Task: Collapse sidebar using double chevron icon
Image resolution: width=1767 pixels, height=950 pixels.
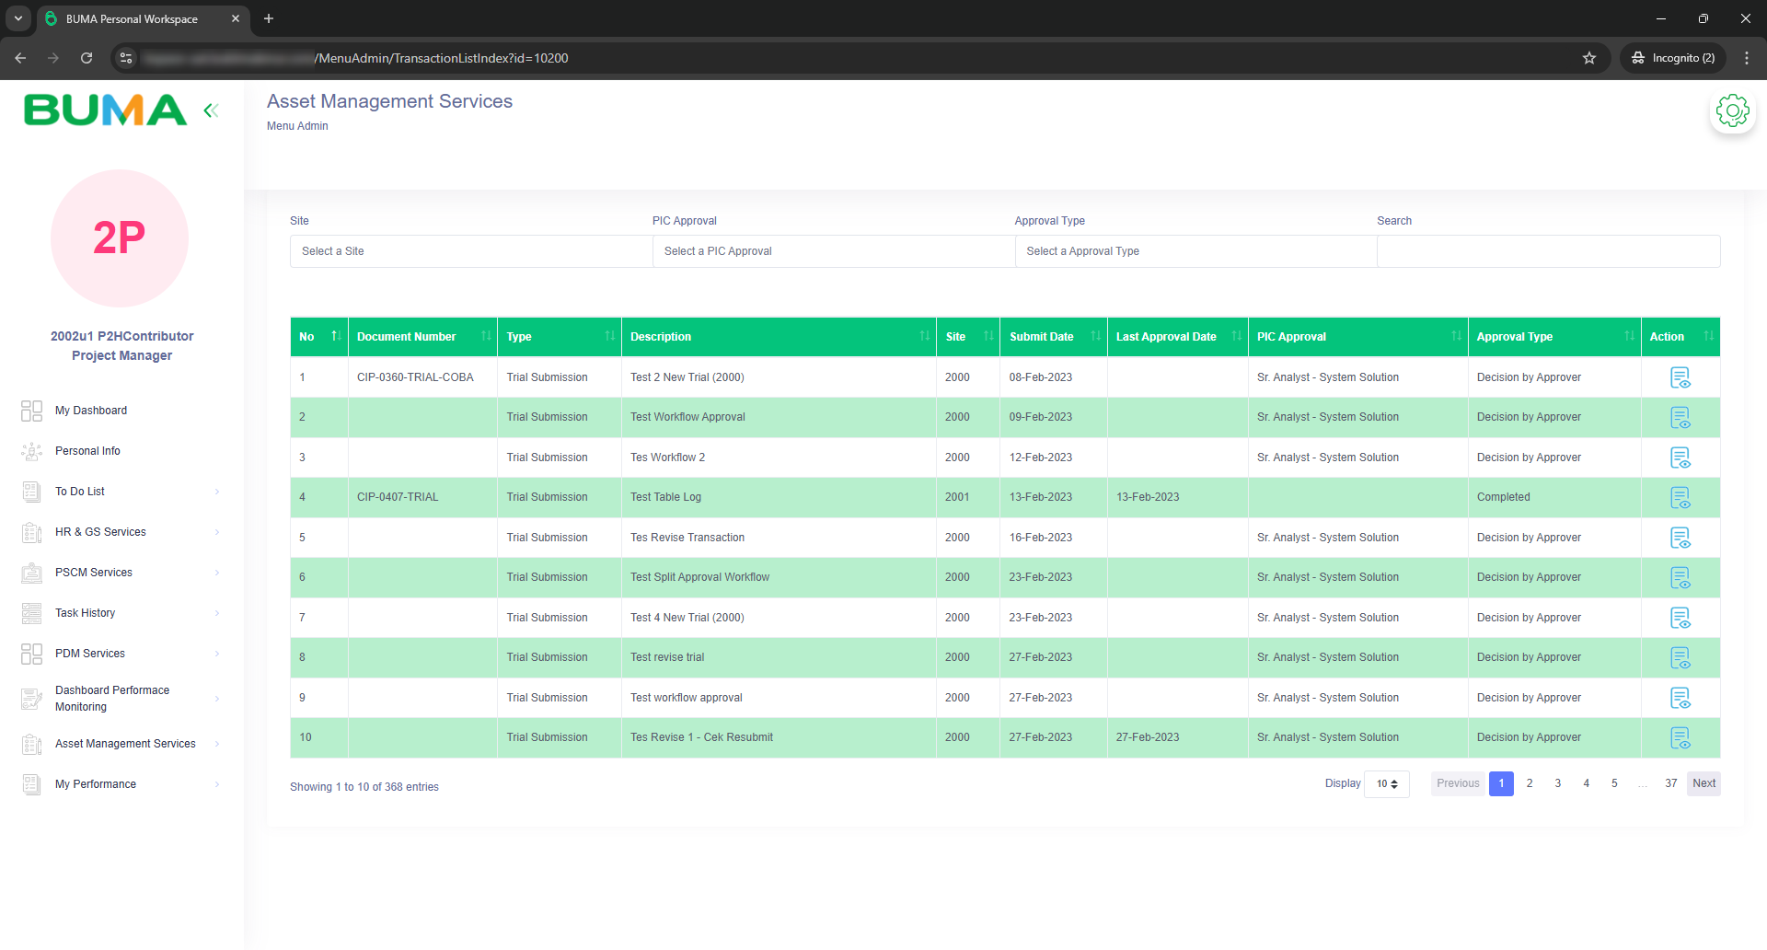Action: click(x=211, y=110)
